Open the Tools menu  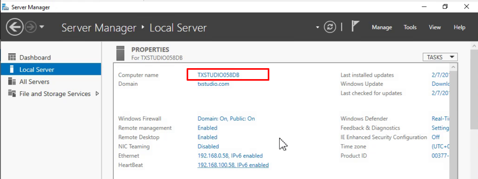pos(410,27)
